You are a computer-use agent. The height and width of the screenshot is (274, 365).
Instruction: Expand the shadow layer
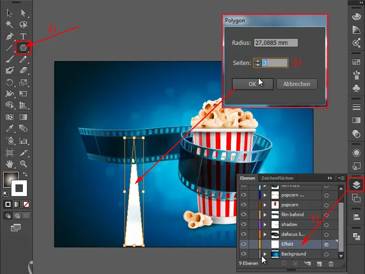[265, 224]
